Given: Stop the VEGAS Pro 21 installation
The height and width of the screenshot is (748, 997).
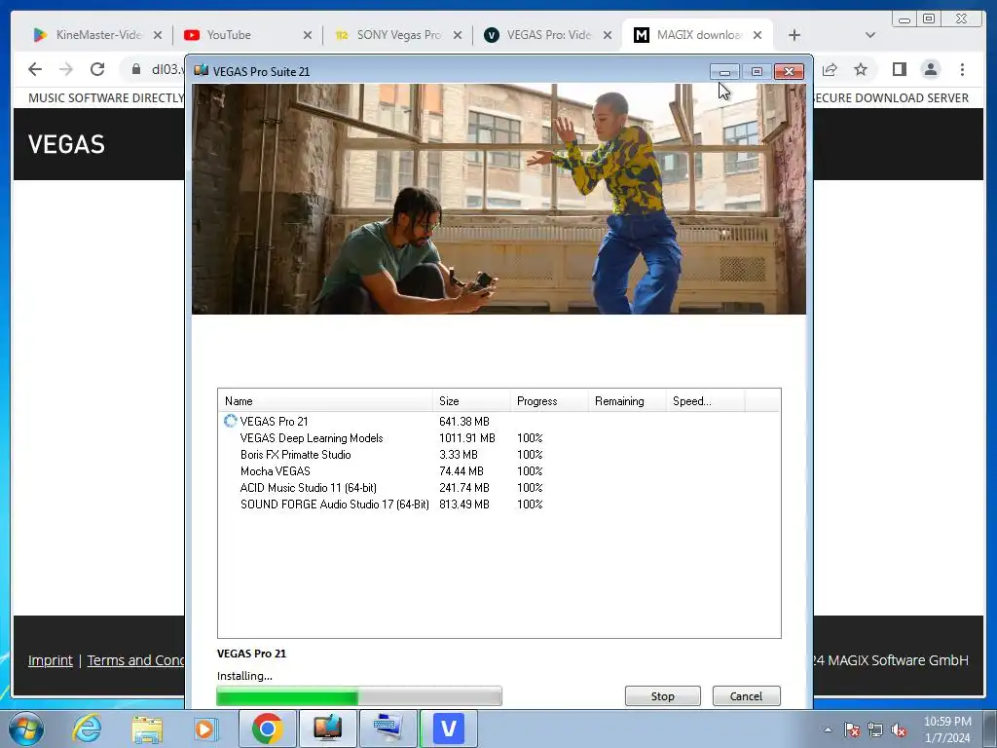Looking at the screenshot, I should click(662, 695).
